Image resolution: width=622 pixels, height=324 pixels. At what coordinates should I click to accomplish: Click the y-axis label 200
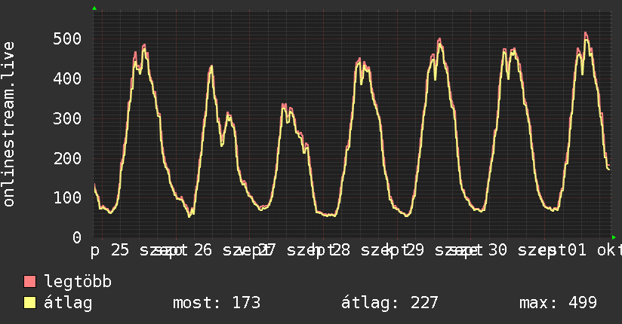(x=67, y=158)
